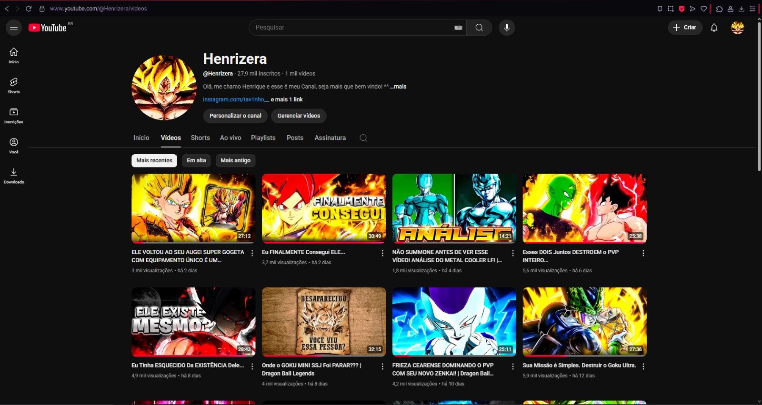This screenshot has height=405, width=762.
Task: Click the Criar button
Action: pos(685,28)
